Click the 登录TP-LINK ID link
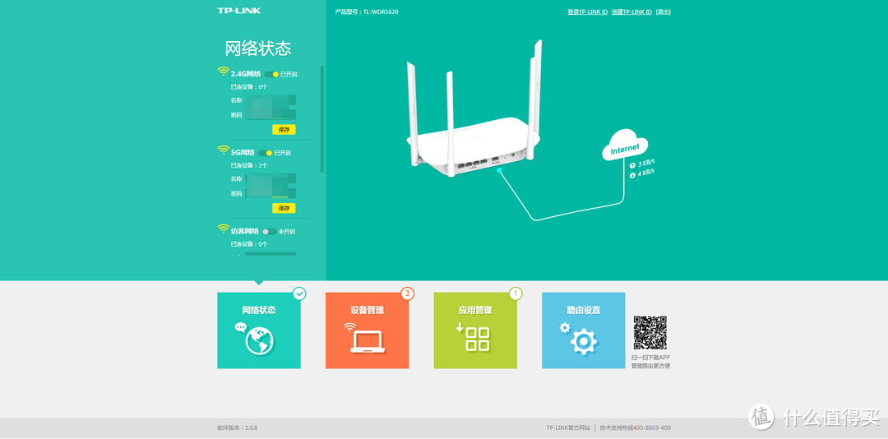 pyautogui.click(x=587, y=12)
